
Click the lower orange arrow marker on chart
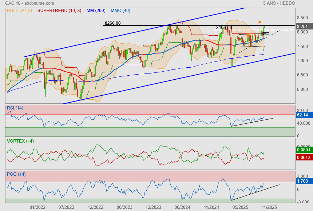(x=248, y=35)
